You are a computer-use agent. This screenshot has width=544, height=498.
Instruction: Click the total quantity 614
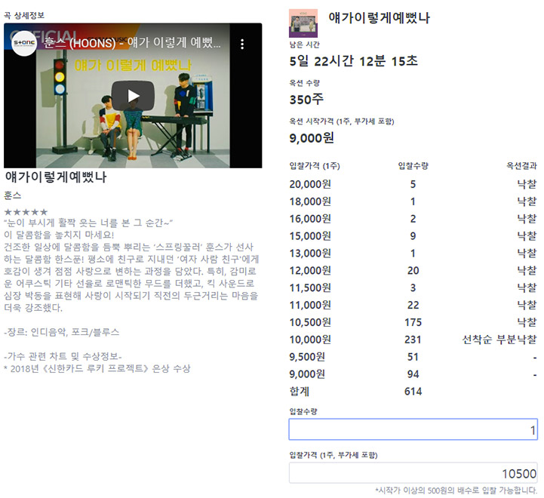point(413,392)
